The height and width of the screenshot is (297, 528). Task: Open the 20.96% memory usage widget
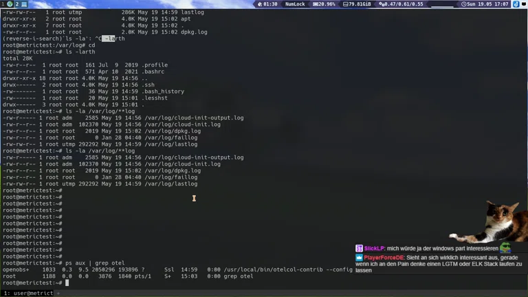point(326,4)
